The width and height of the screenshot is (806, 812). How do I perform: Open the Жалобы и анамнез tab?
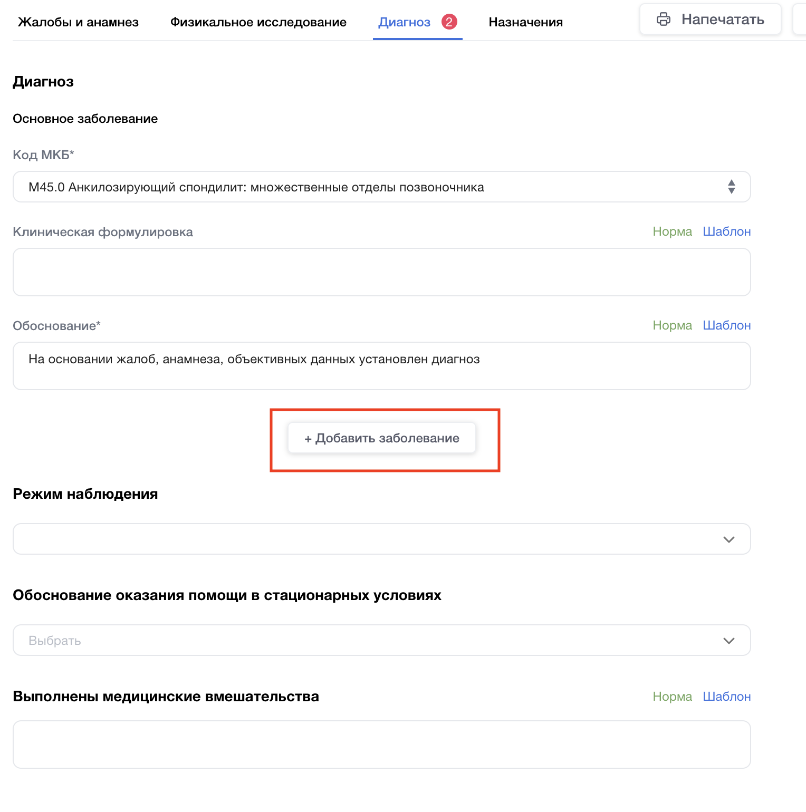point(78,22)
